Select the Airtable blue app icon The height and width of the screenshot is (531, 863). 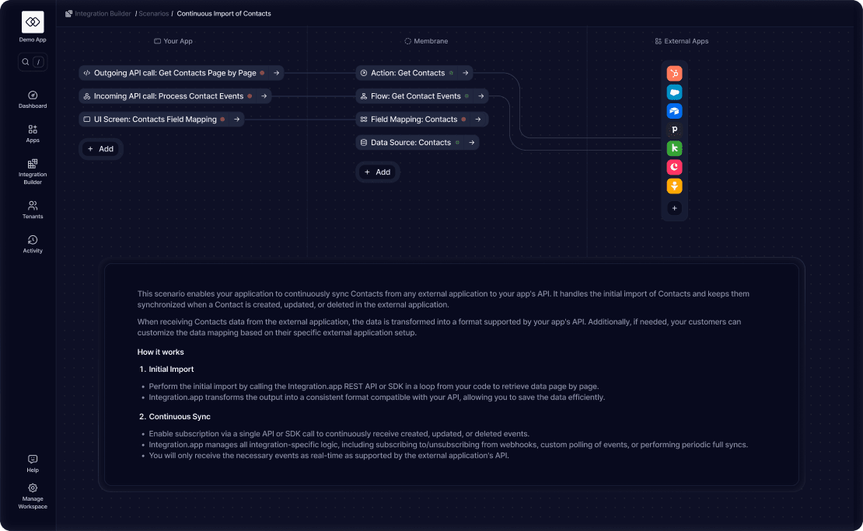pos(674,111)
